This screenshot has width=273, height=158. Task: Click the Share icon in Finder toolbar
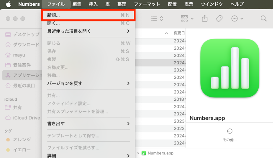click(x=205, y=19)
